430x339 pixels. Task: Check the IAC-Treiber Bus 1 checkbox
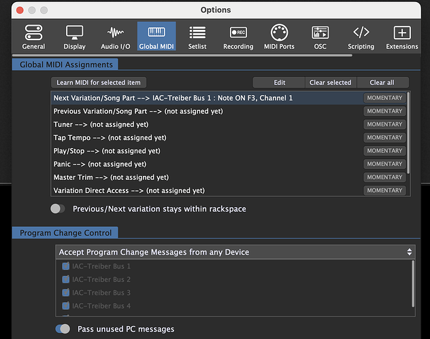[x=66, y=266]
